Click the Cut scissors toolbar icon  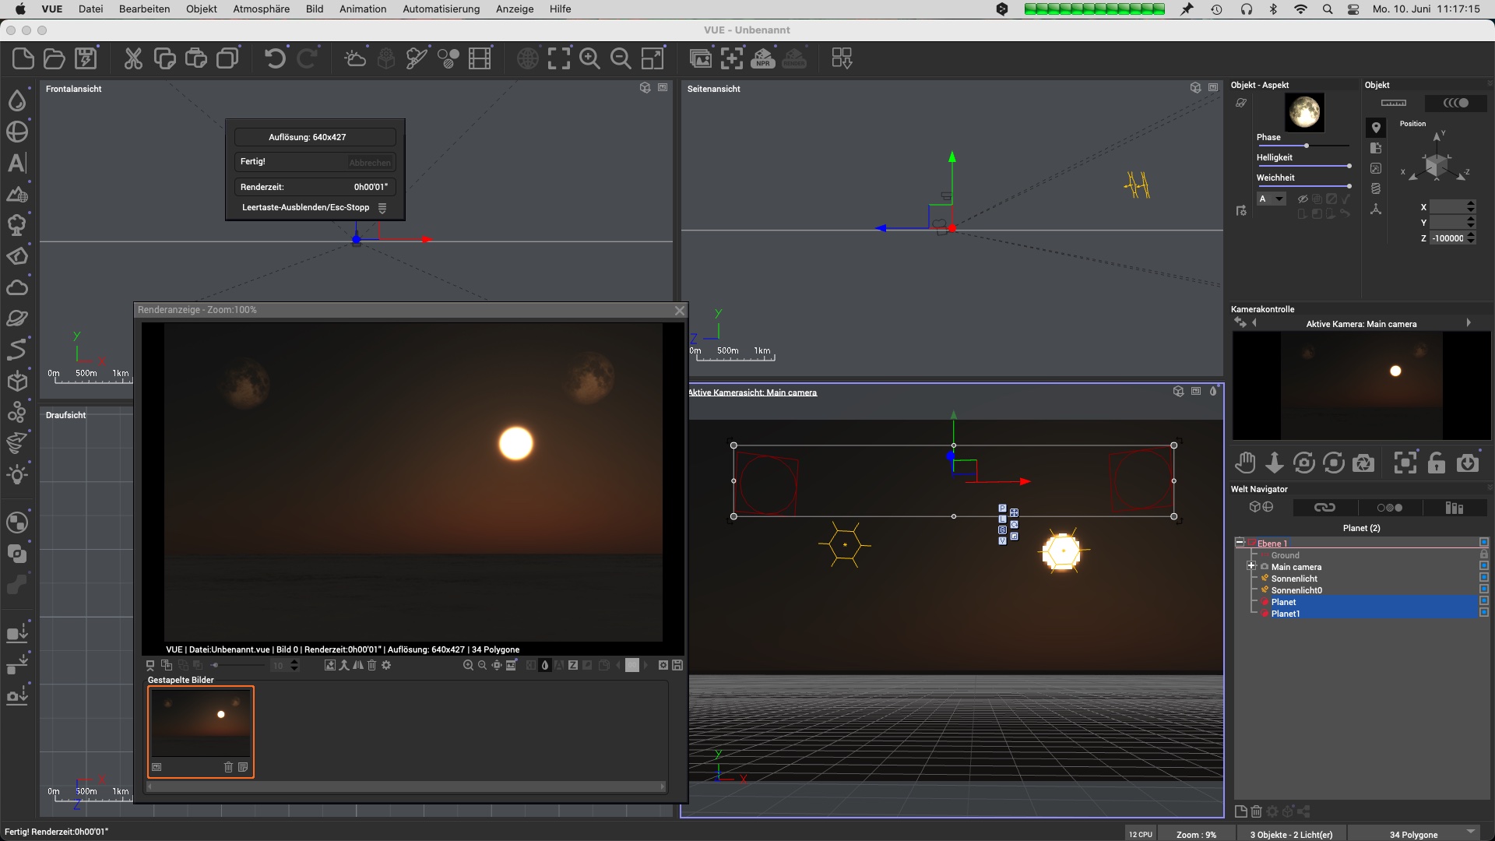[x=133, y=58]
